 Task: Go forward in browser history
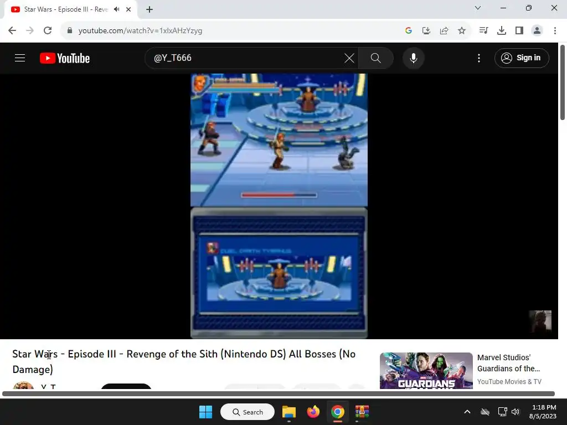pyautogui.click(x=30, y=30)
